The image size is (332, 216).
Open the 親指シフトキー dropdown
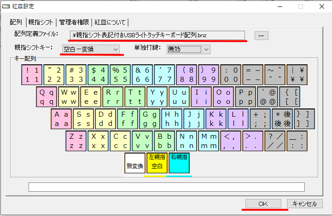point(91,49)
